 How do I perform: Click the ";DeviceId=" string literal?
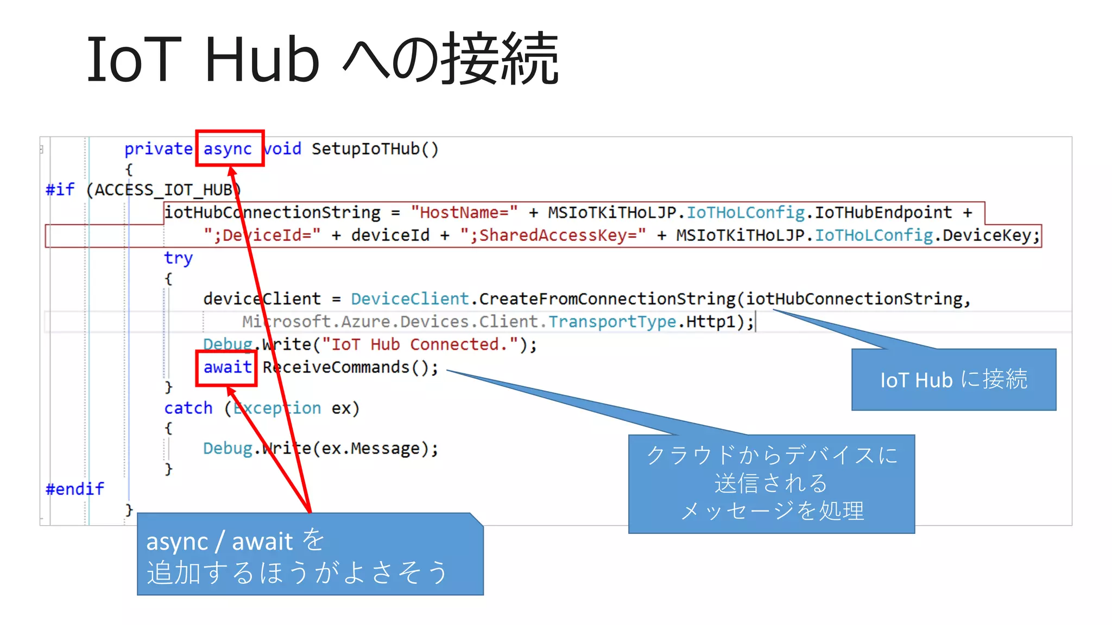(262, 235)
